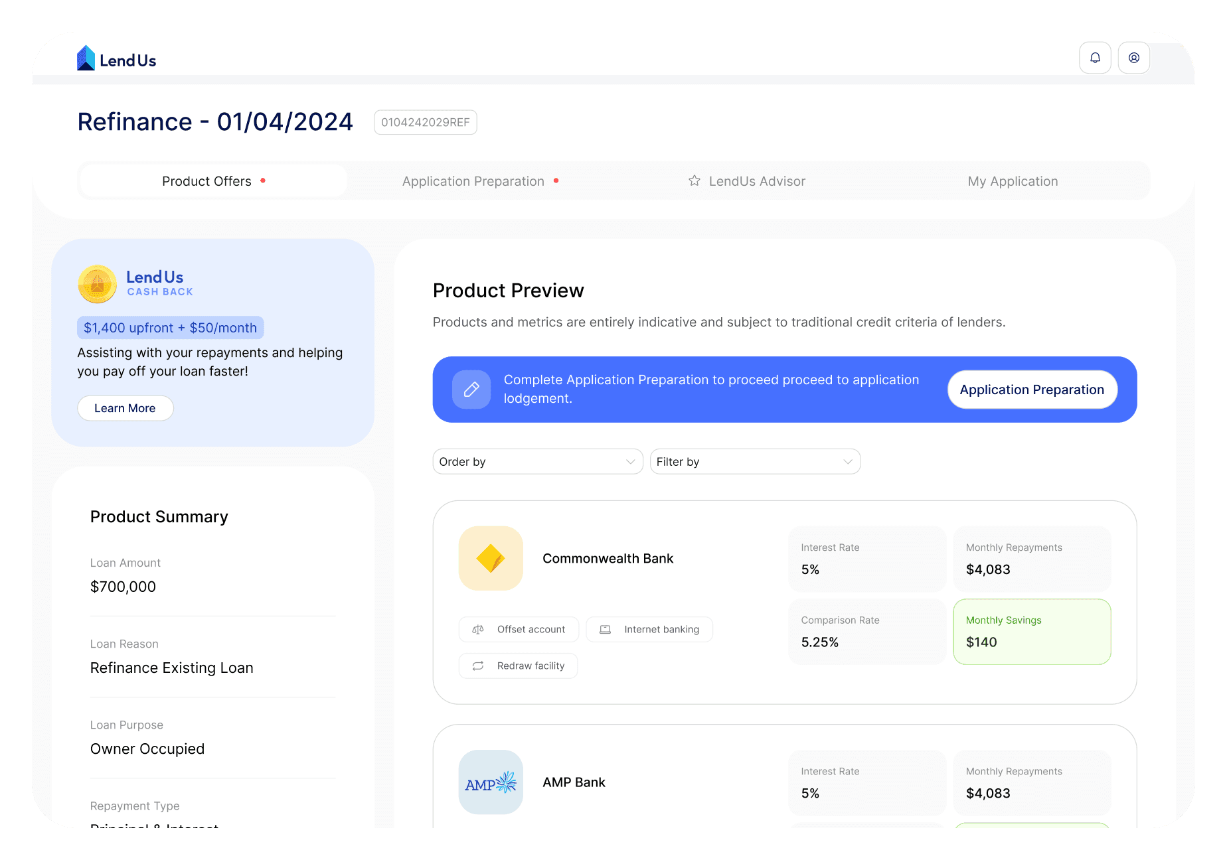
Task: Click the $1,400 upfront + $50/month badge
Action: tap(171, 328)
